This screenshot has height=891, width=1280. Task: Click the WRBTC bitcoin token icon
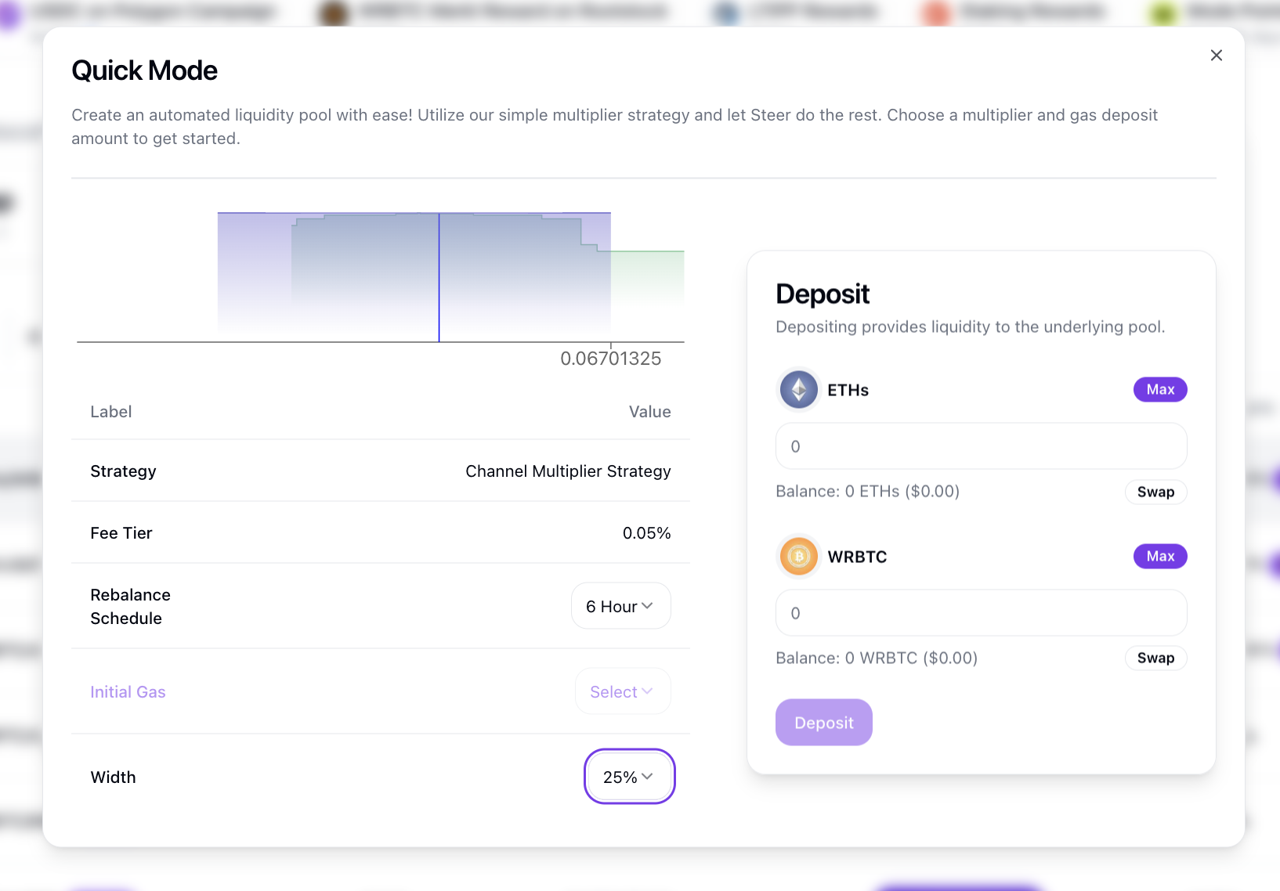tap(798, 557)
